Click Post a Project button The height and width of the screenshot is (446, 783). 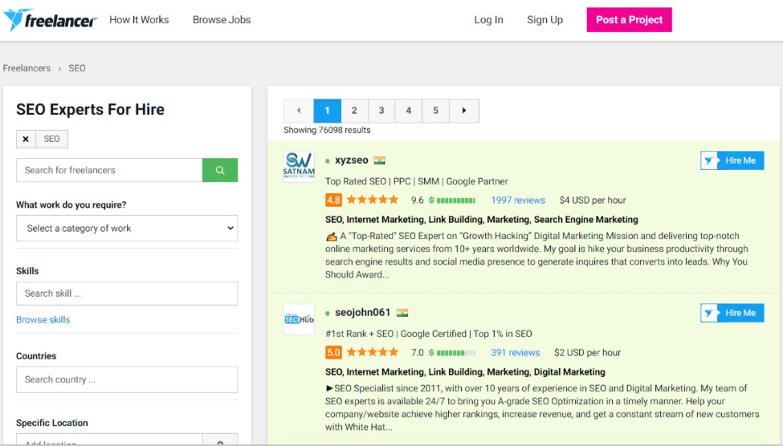click(629, 20)
